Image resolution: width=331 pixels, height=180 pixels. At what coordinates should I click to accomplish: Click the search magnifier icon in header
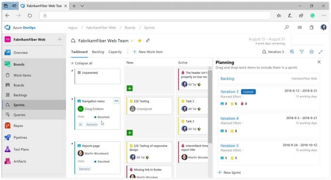pyautogui.click(x=286, y=28)
